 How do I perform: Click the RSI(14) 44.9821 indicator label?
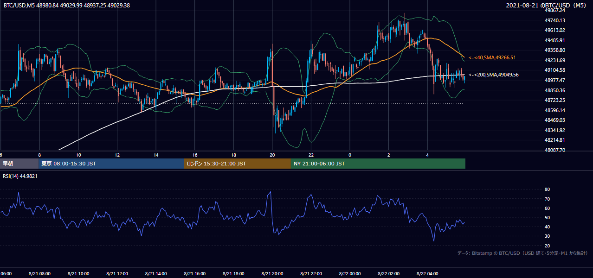point(20,176)
